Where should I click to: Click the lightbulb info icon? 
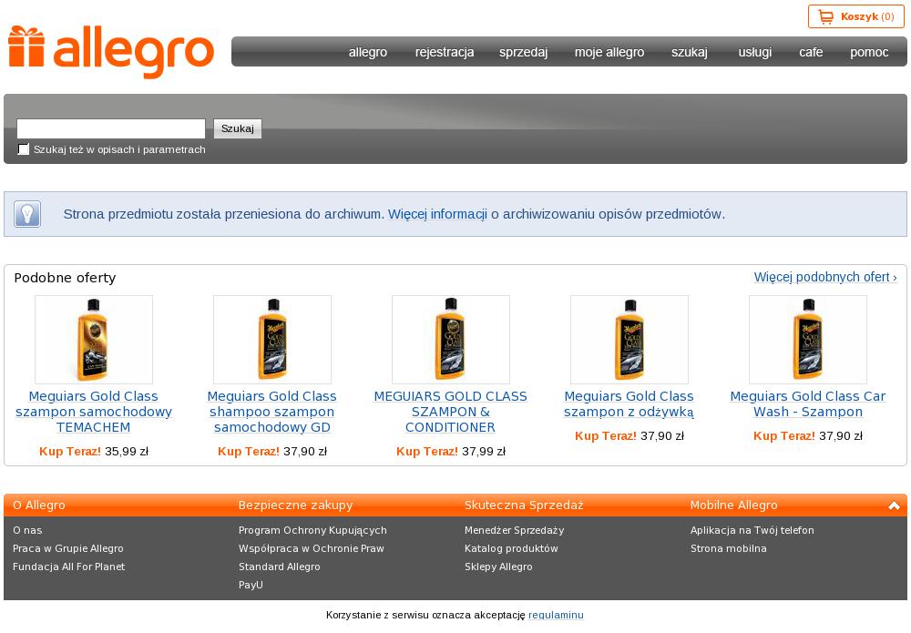click(27, 214)
